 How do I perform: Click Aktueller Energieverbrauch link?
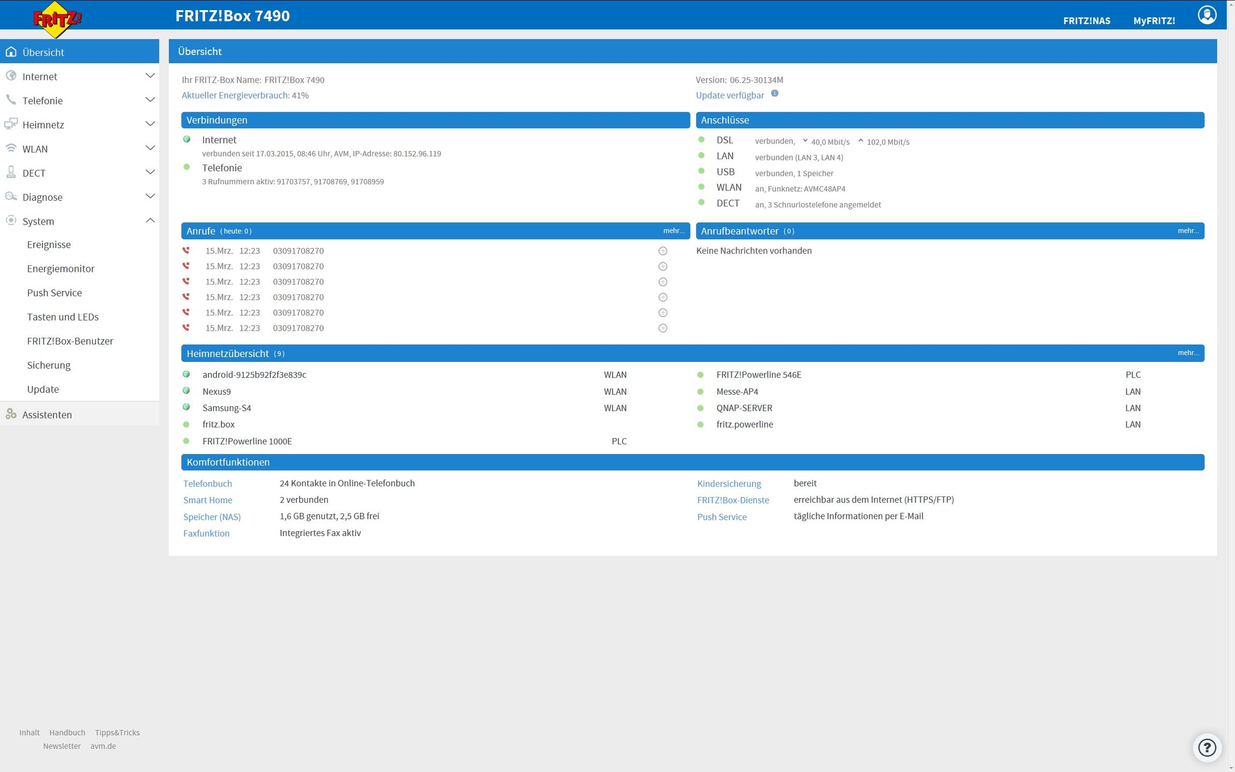(x=235, y=95)
